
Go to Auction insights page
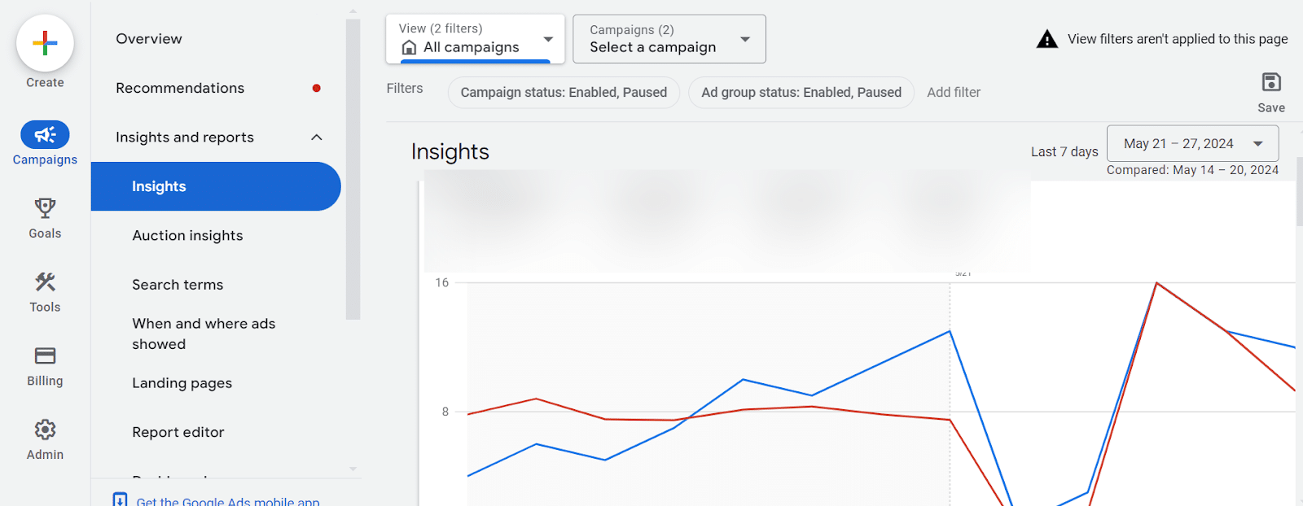coord(187,236)
